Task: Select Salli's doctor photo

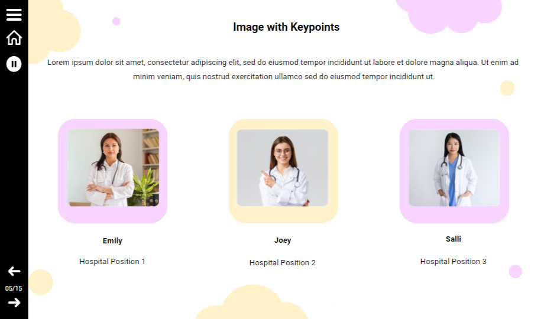Action: coord(454,168)
